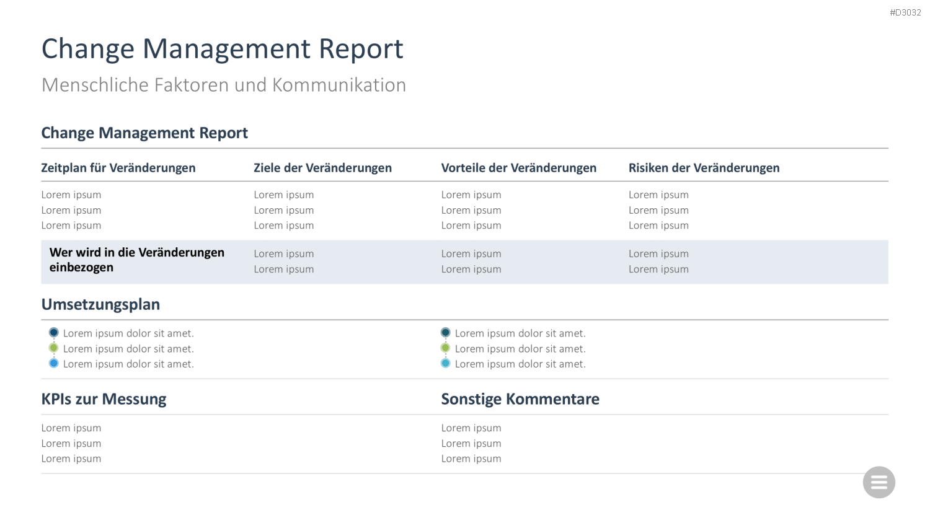Select column header 'Risiken der Veränderungen'

[x=704, y=168]
